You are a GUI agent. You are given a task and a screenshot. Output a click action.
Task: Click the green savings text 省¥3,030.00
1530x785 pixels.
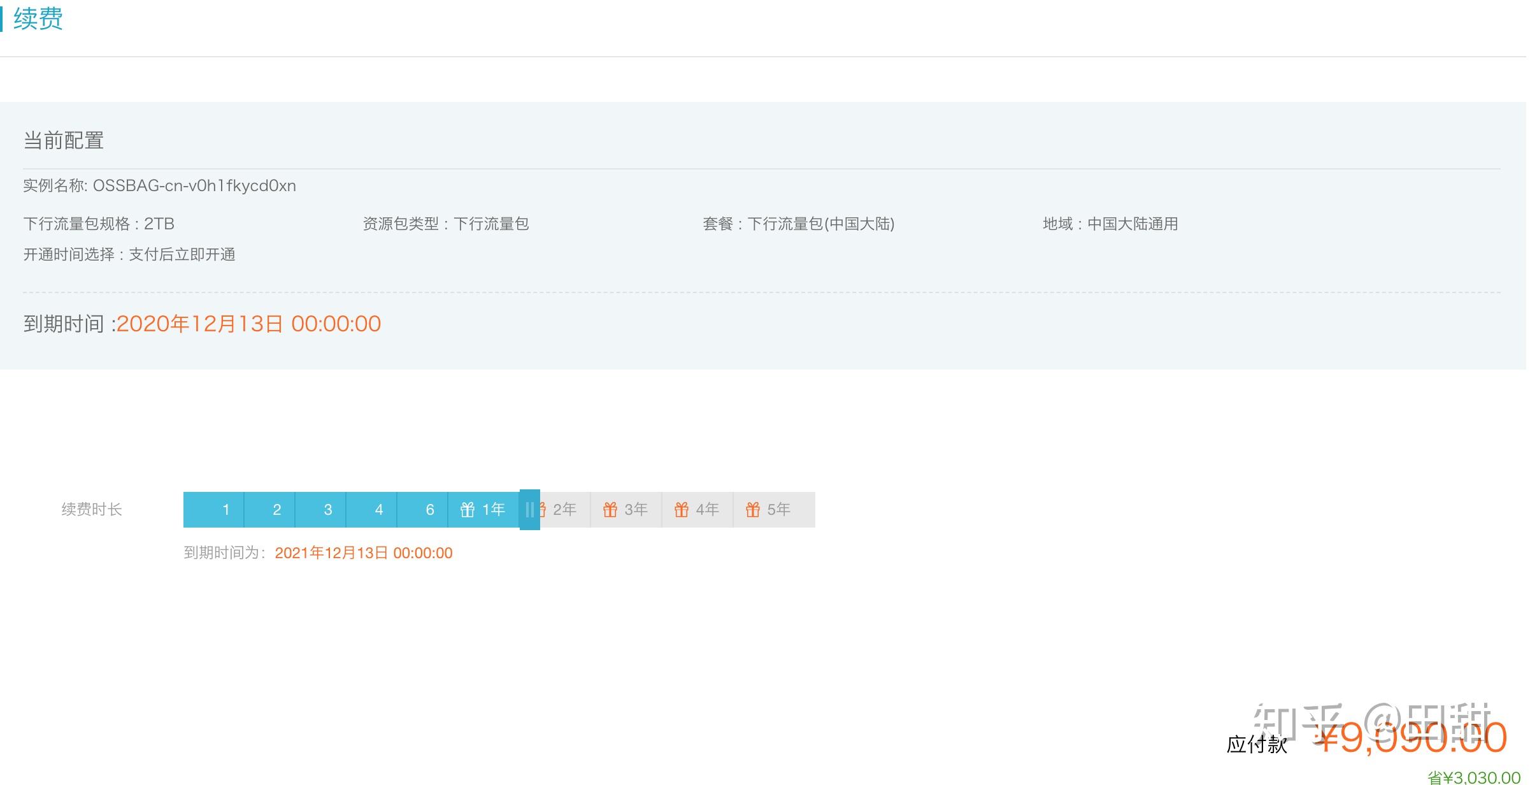click(x=1473, y=777)
